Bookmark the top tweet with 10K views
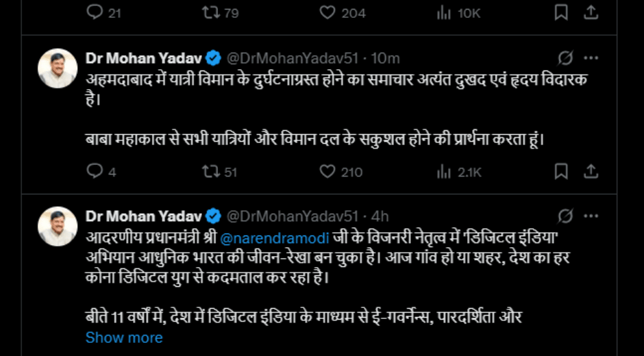644x356 pixels. tap(561, 12)
